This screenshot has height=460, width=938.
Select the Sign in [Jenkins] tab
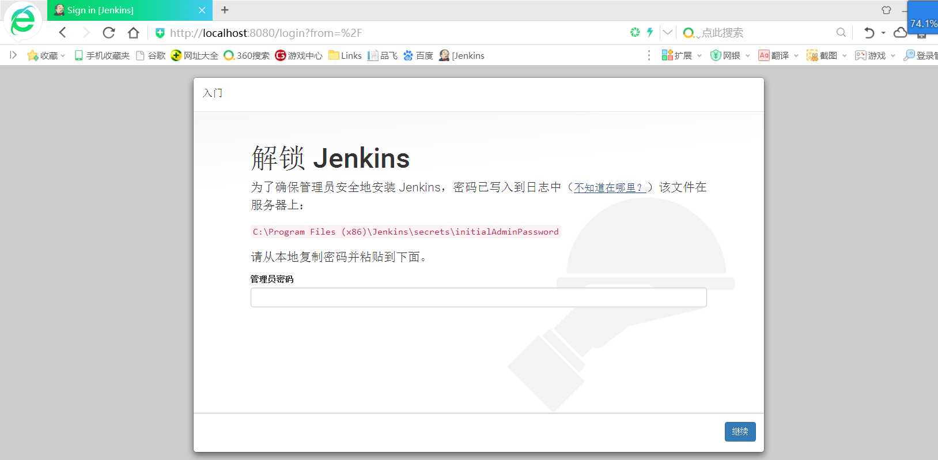[x=130, y=10]
